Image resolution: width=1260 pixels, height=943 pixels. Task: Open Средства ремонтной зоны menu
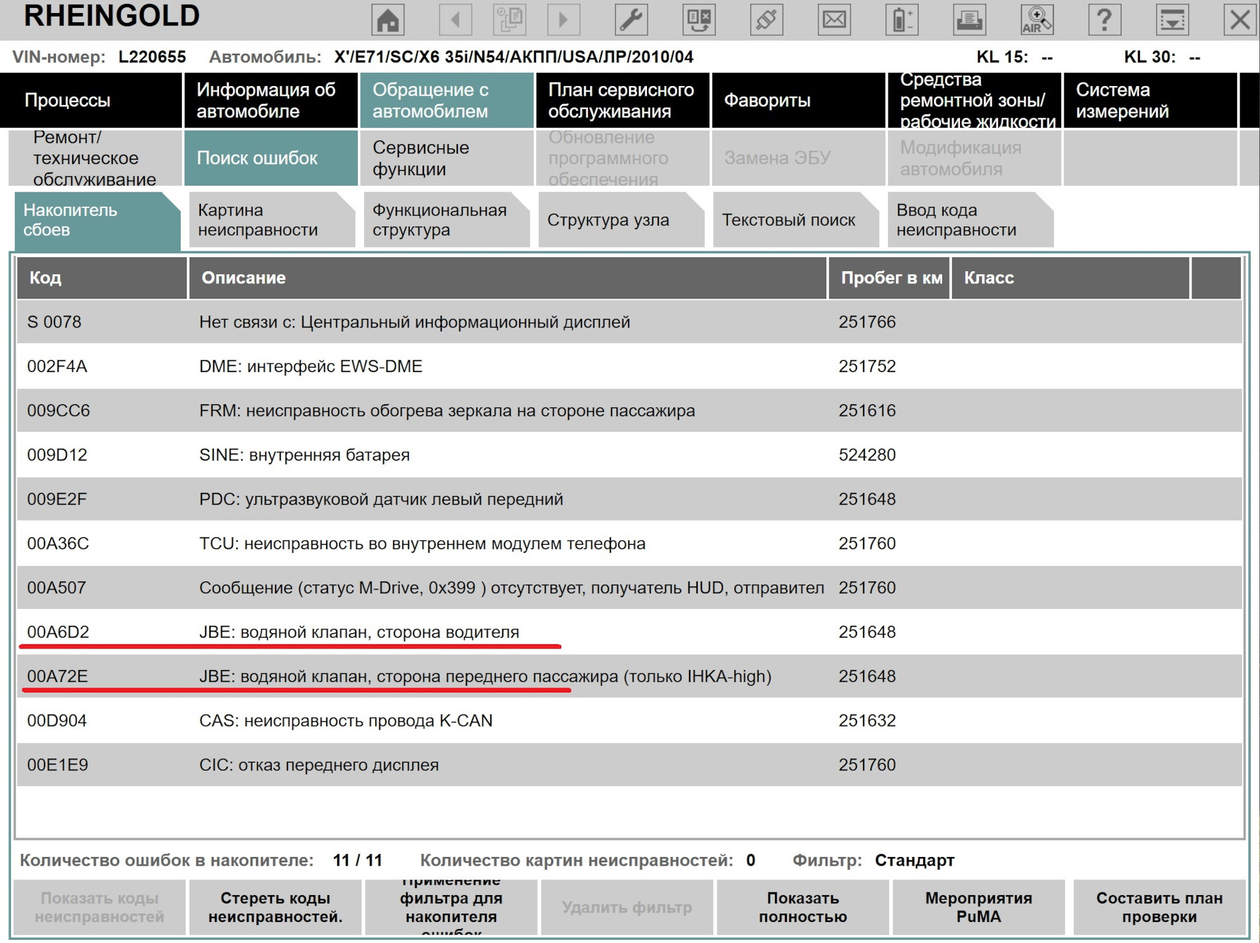(x=975, y=100)
